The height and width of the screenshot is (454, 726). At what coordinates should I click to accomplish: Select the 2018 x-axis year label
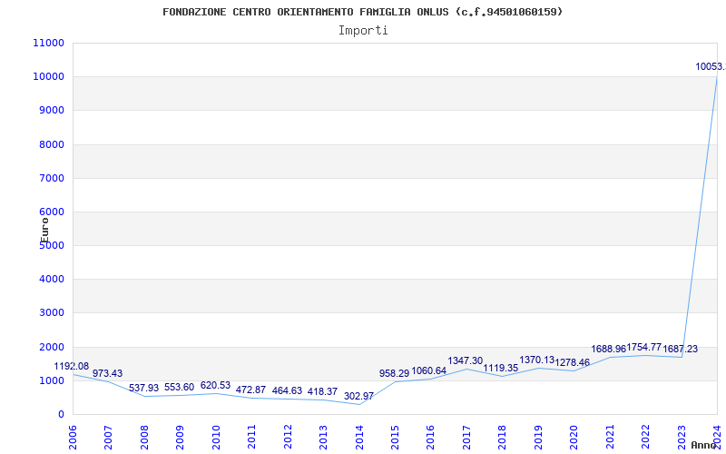pos(503,437)
